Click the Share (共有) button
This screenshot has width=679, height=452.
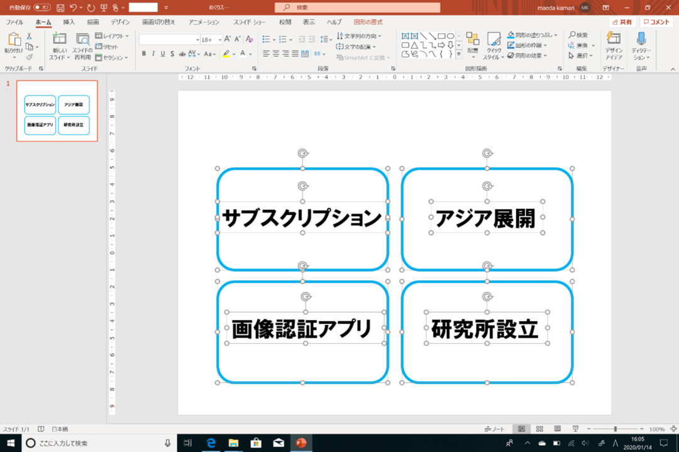(x=622, y=22)
